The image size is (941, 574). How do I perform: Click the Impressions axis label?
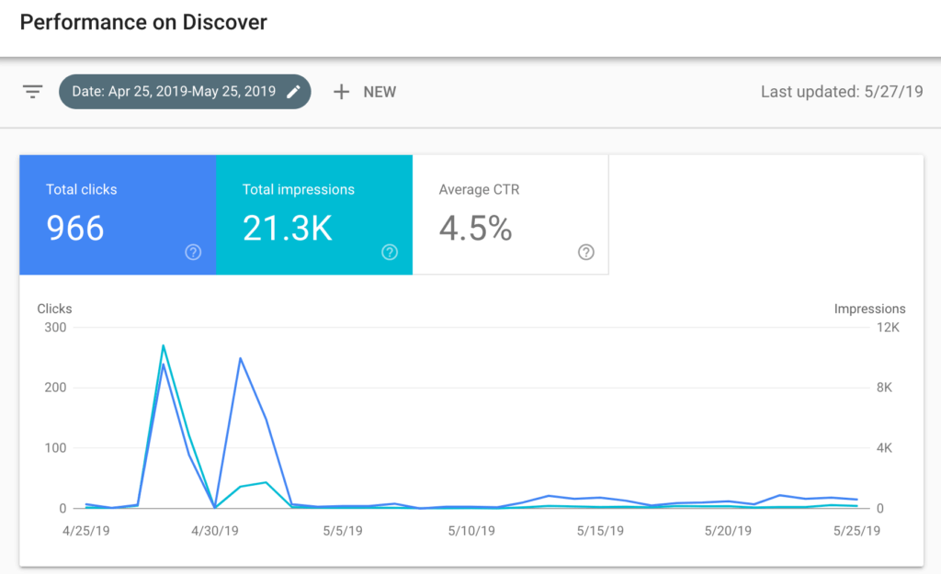click(869, 309)
